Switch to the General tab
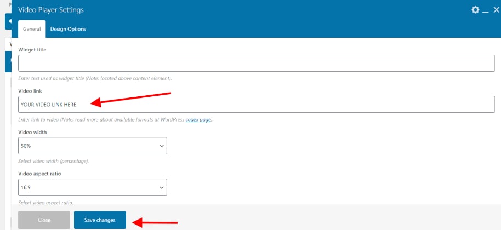The image size is (501, 230). (x=32, y=29)
